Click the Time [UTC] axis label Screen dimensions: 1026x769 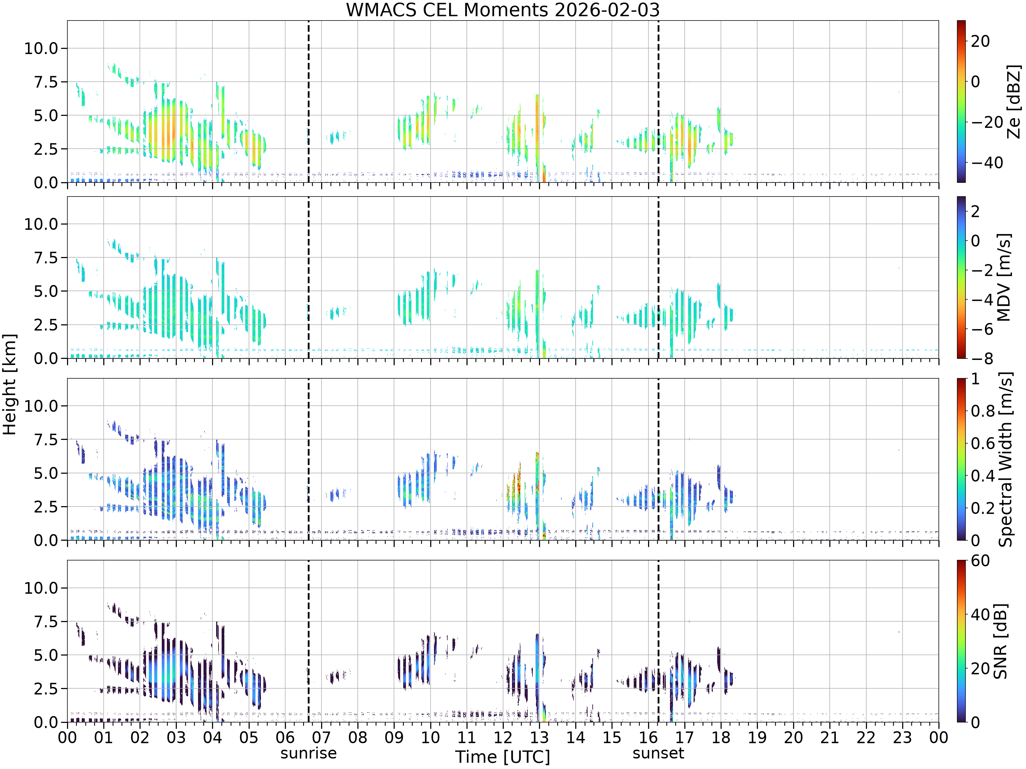tap(503, 757)
